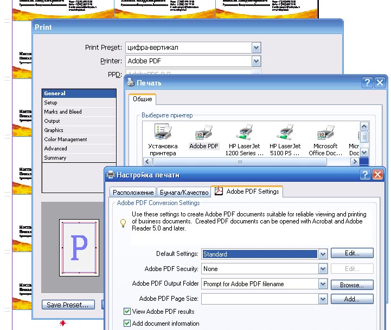
Task: Click printer list scroll up arrow
Action: 364,127
